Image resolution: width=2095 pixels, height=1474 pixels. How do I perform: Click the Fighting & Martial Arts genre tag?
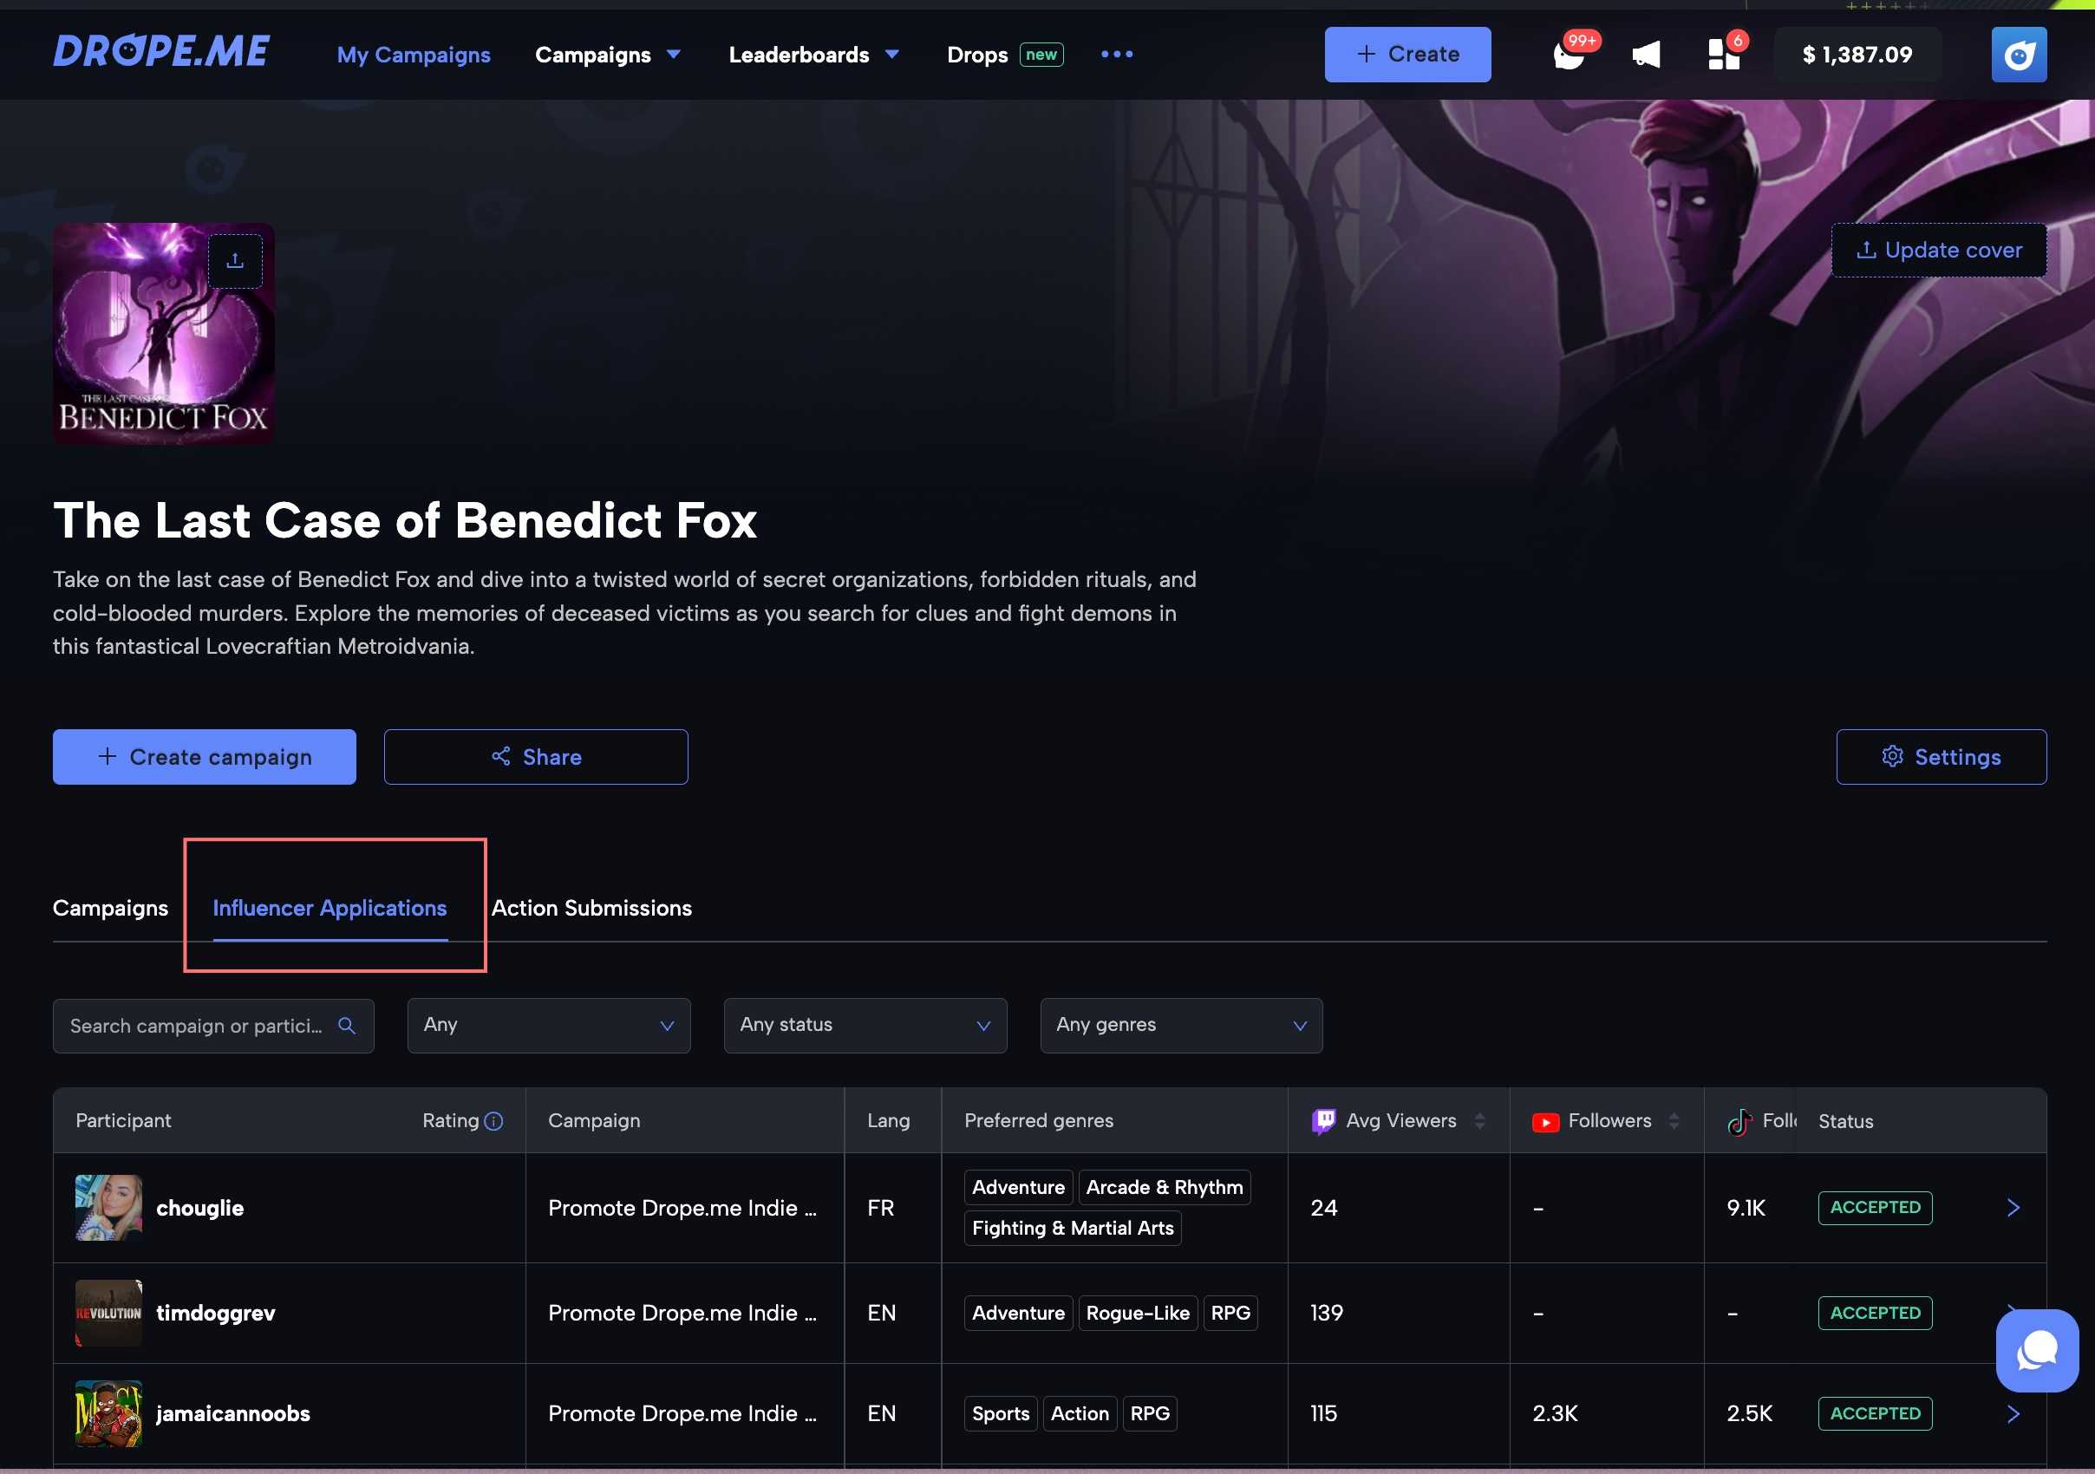pos(1073,1228)
